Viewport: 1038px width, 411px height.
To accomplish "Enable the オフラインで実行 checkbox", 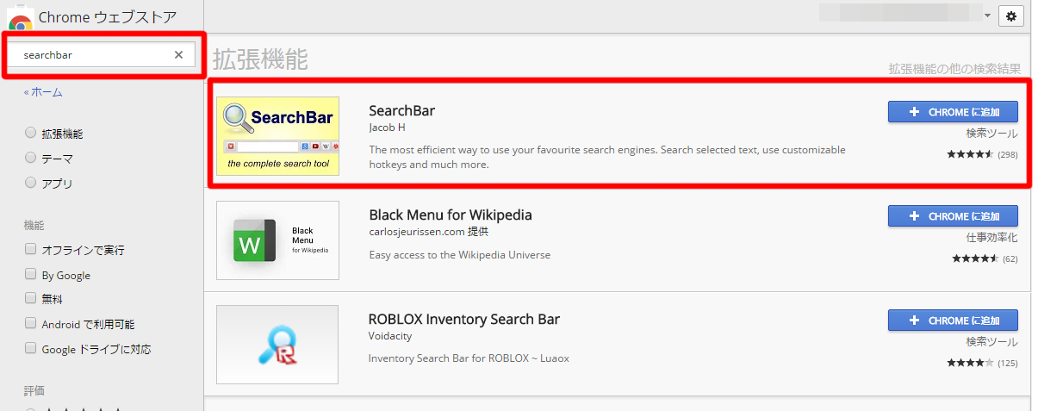I will (x=31, y=249).
